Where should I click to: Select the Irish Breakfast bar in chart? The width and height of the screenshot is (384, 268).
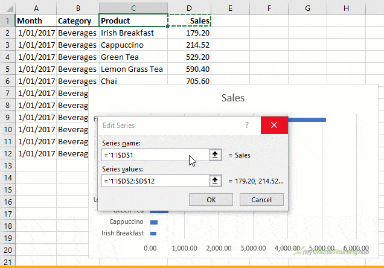pyautogui.click(x=153, y=234)
